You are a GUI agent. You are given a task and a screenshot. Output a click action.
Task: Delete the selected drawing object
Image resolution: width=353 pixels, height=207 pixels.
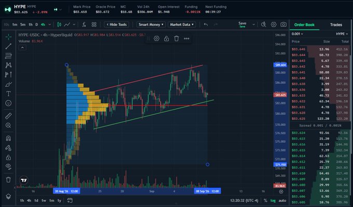(177, 38)
